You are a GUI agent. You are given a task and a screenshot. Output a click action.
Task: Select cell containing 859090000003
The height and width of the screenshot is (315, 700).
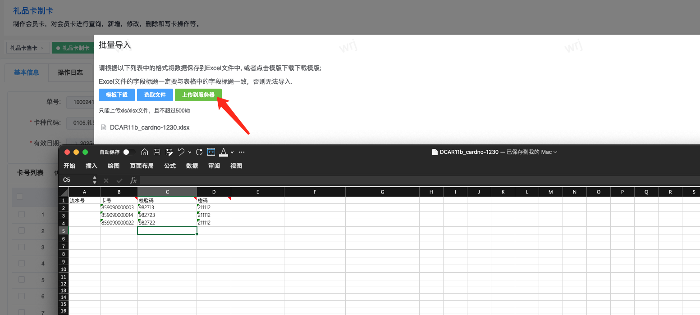click(x=119, y=207)
